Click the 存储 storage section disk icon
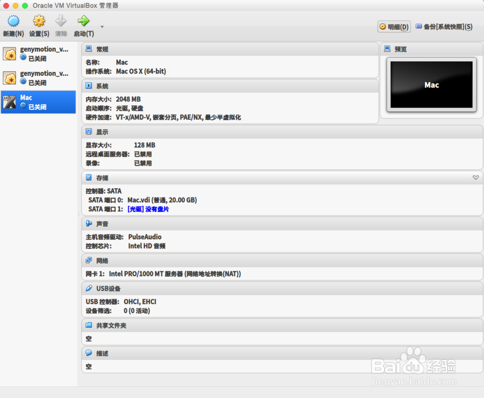The image size is (484, 398). coord(88,177)
